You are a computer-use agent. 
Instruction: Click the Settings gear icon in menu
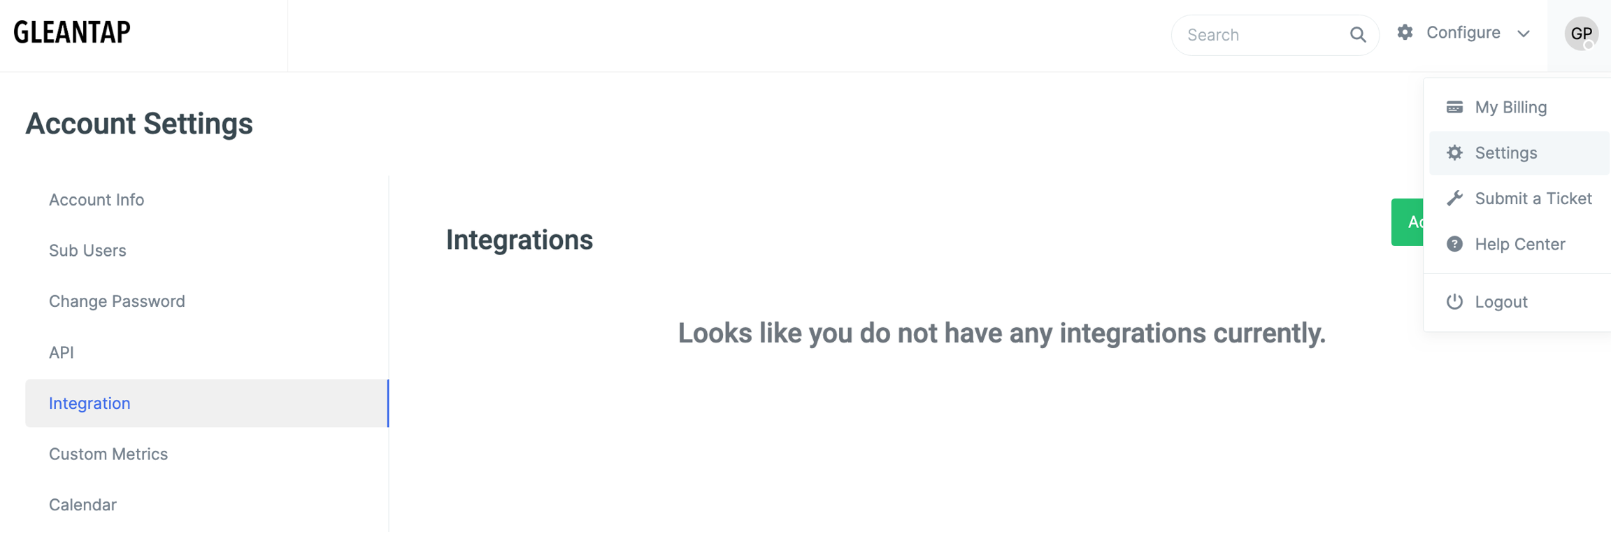click(x=1454, y=153)
